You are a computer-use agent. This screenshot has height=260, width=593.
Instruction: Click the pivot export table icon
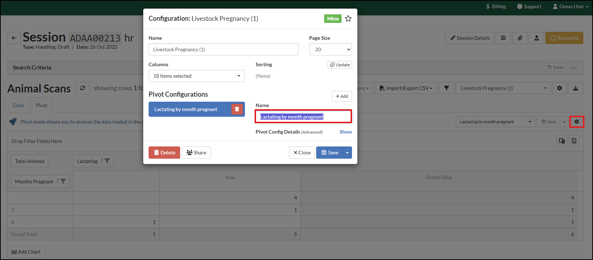tap(562, 141)
